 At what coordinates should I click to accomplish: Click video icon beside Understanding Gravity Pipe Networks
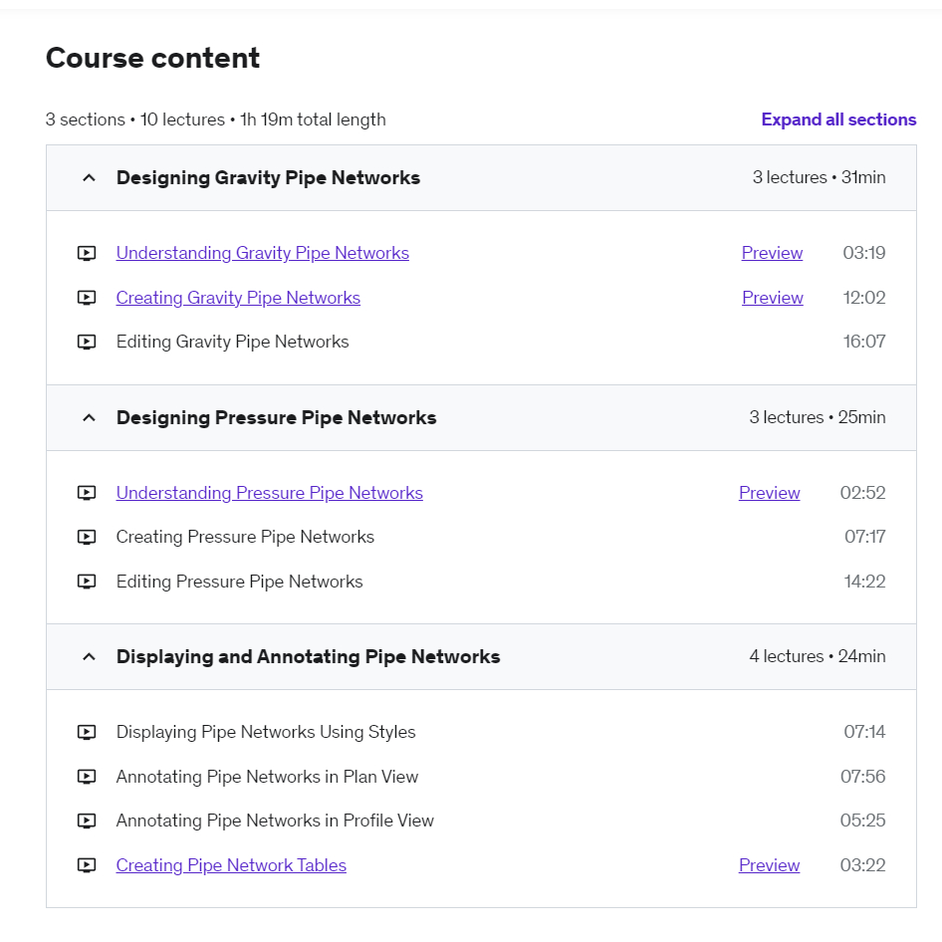(87, 253)
